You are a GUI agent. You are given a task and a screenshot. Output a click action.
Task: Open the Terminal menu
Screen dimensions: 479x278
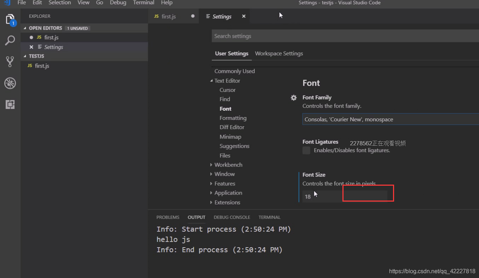[144, 2]
